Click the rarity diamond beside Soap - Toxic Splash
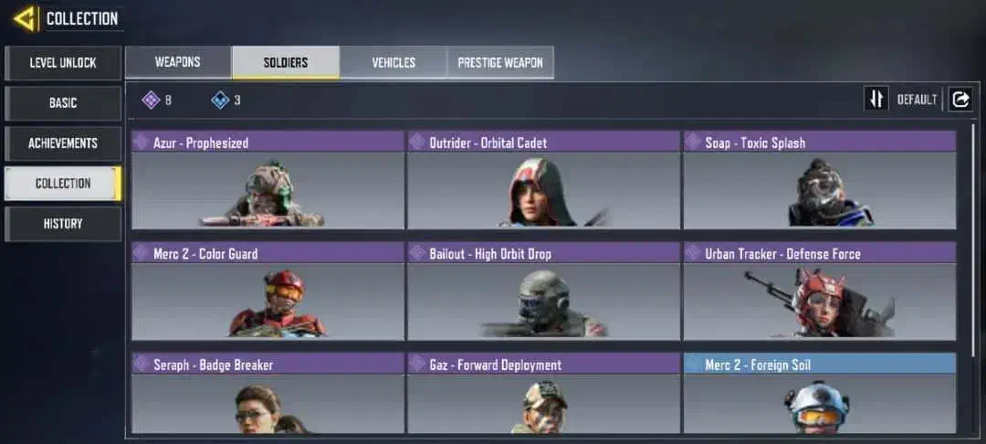Screen dimensions: 986x444 [x=693, y=143]
